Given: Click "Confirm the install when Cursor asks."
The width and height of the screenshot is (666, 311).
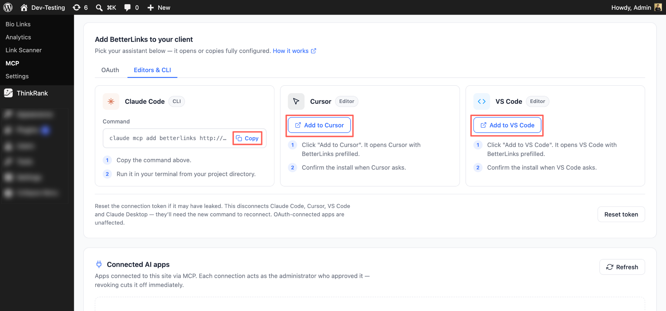Looking at the screenshot, I should 354,168.
